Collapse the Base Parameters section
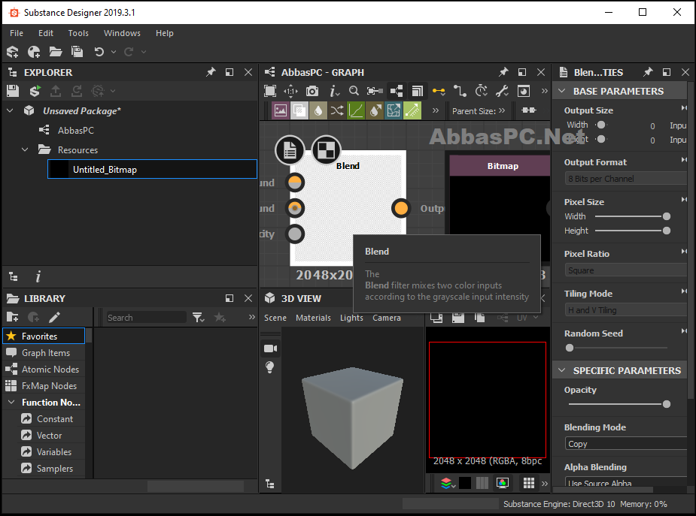 click(x=562, y=91)
